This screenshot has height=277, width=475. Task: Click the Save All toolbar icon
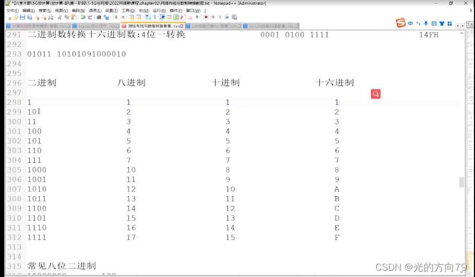pos(29,17)
